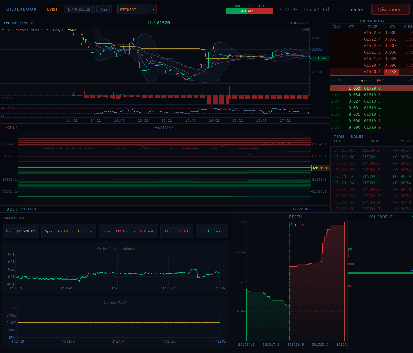Click the TIME – SALES panel header

pyautogui.click(x=349, y=136)
